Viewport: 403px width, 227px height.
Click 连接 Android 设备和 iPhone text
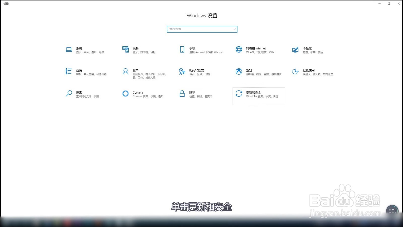[206, 52]
